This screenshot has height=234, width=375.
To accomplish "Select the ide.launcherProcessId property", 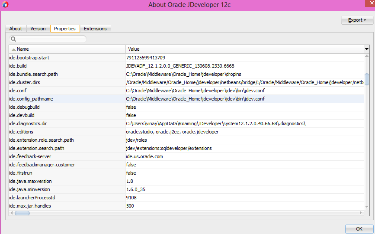I will (32, 198).
